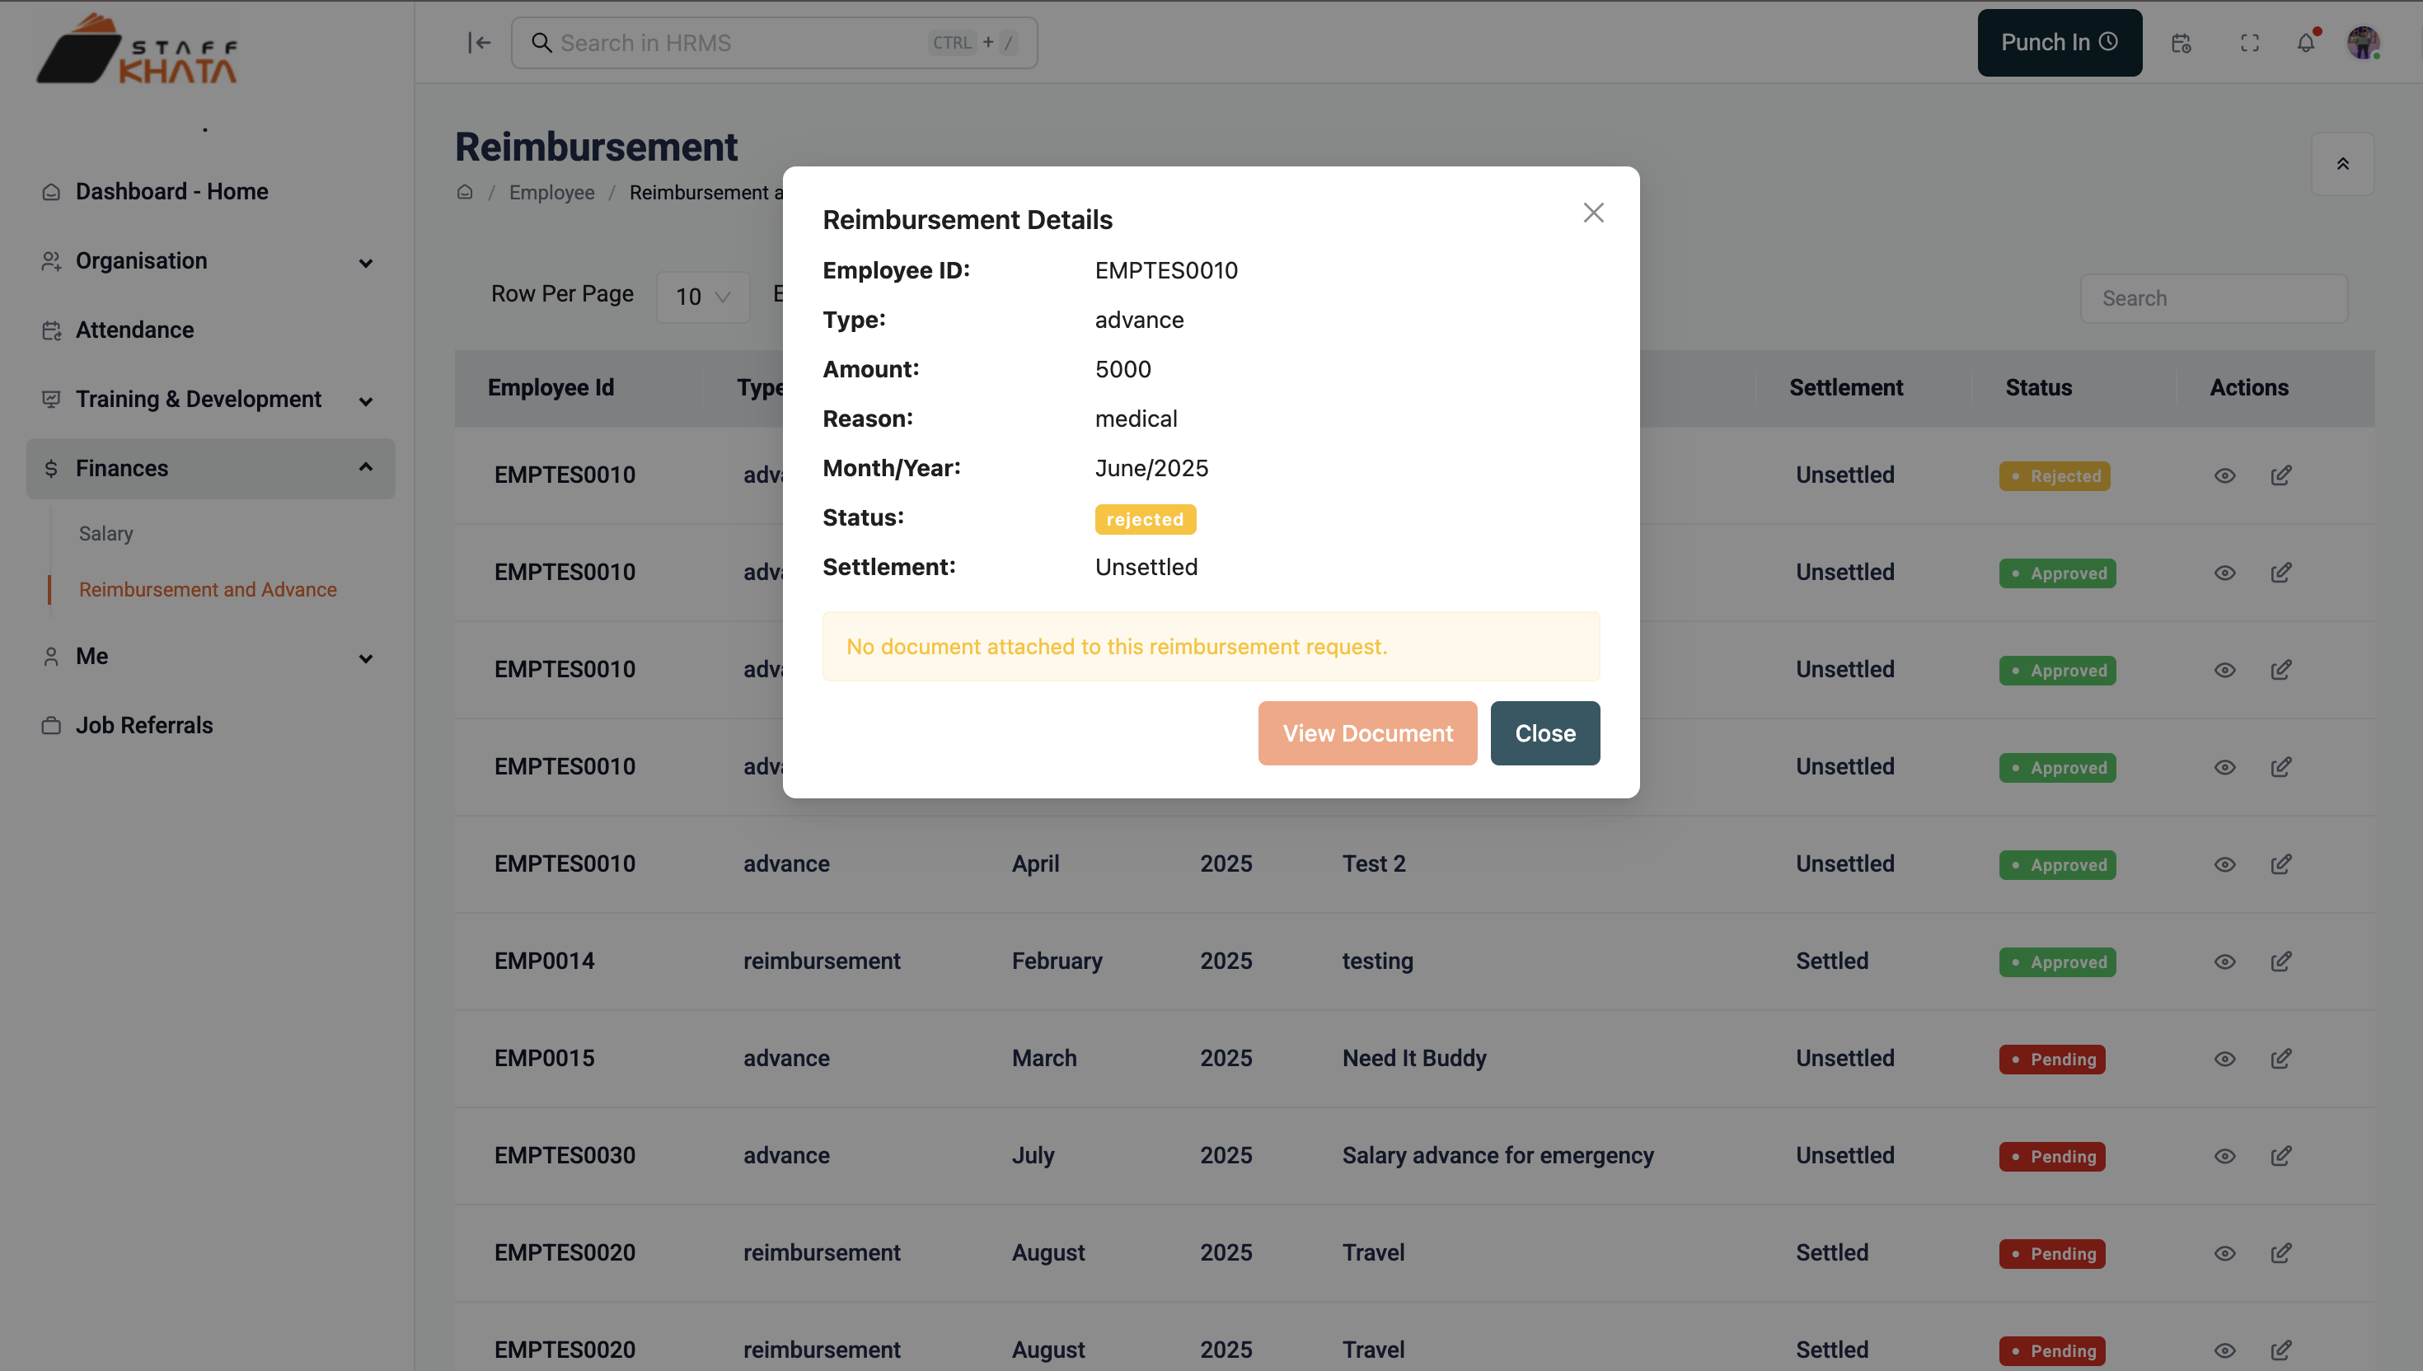Screen dimensions: 2423x1371
Task: Open the user profile avatar menu
Action: point(2364,42)
